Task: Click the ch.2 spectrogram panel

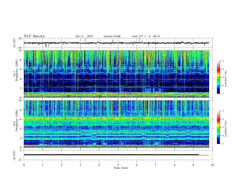Action: pos(116,124)
